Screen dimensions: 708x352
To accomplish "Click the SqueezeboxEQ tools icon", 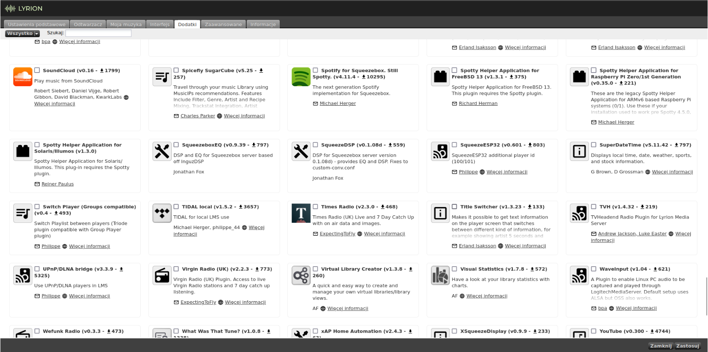I will (162, 151).
